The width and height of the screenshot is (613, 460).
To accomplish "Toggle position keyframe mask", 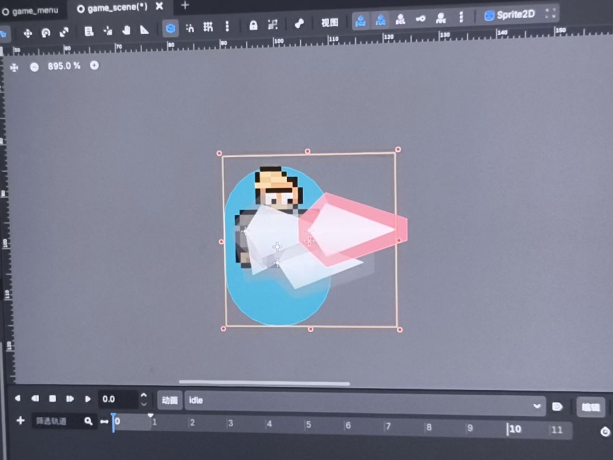I will coord(360,20).
